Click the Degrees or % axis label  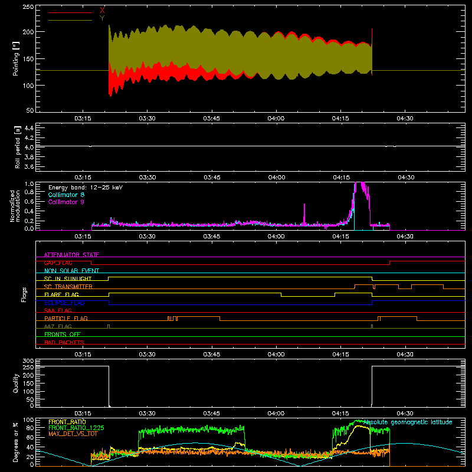[x=15, y=442]
